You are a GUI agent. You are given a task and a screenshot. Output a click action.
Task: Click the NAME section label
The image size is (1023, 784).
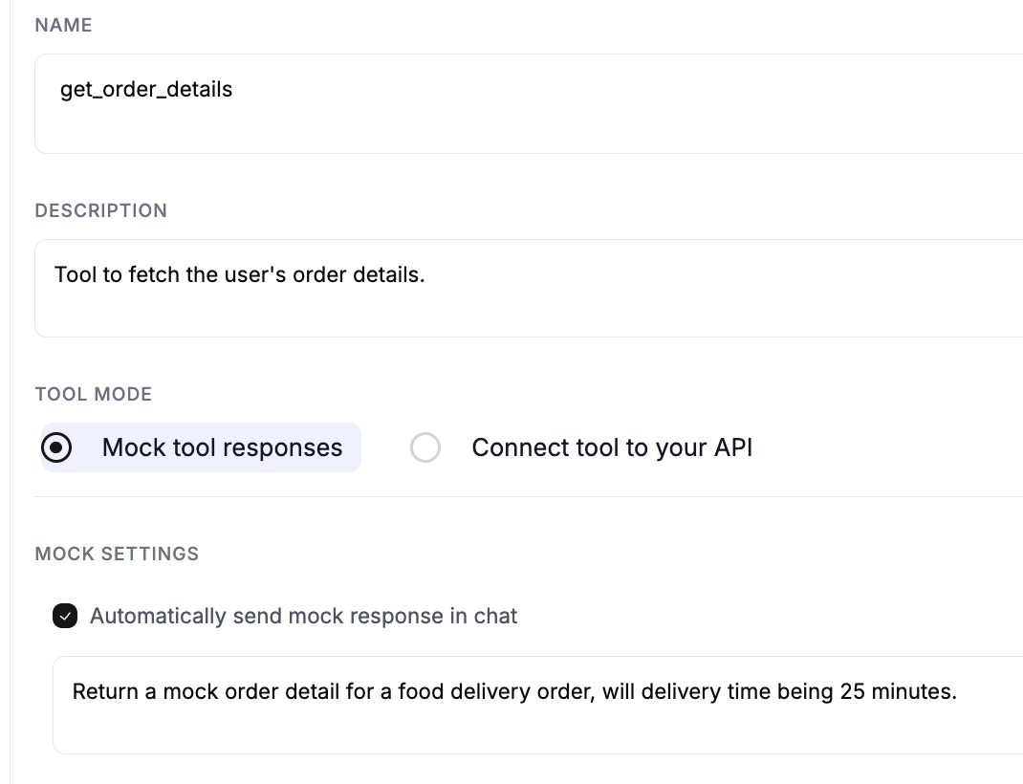63,25
